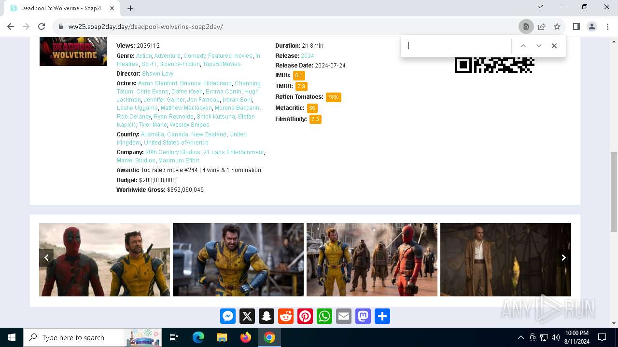This screenshot has width=618, height=347.
Task: Share on WhatsApp icon
Action: (x=324, y=316)
